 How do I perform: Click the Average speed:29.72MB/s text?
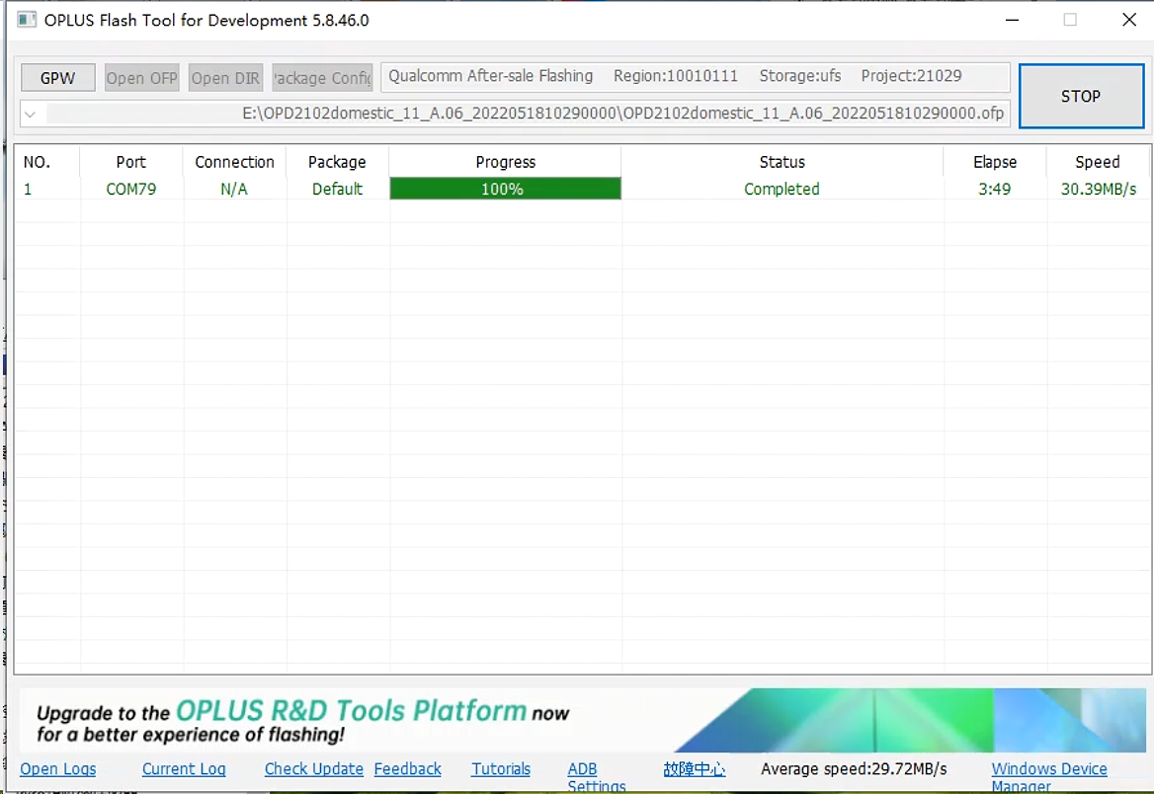click(x=854, y=769)
